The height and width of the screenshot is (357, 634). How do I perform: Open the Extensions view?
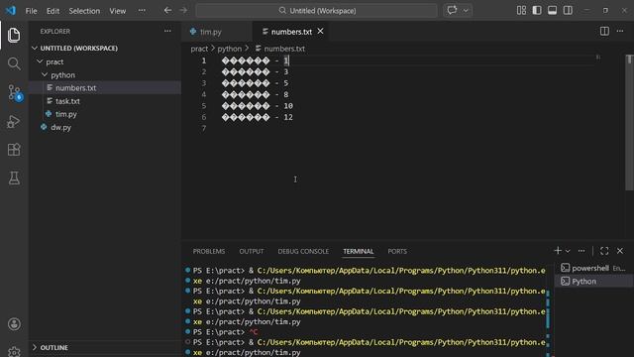(14, 150)
